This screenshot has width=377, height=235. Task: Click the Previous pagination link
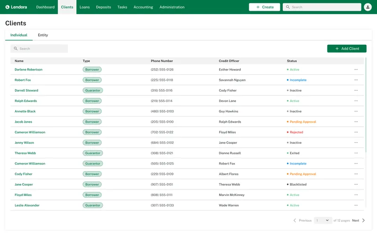click(305, 220)
